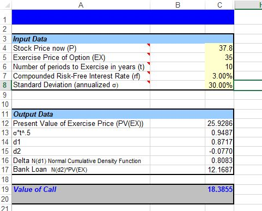Click 'Standard Deviation (annualized σ)' label
Viewport: 262px width, 211px height.
[66, 85]
